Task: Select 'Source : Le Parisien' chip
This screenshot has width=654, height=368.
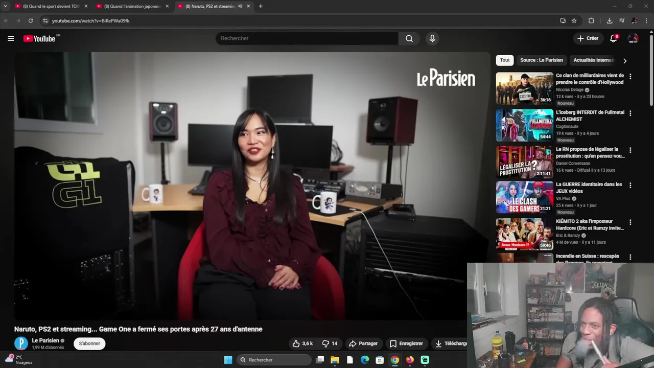Action: (x=542, y=60)
